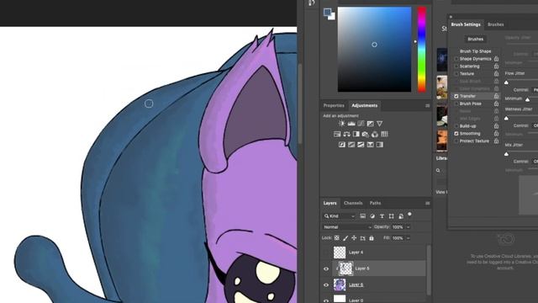Add a Gradient Map adjustment
This screenshot has height=303, width=538.
[379, 145]
